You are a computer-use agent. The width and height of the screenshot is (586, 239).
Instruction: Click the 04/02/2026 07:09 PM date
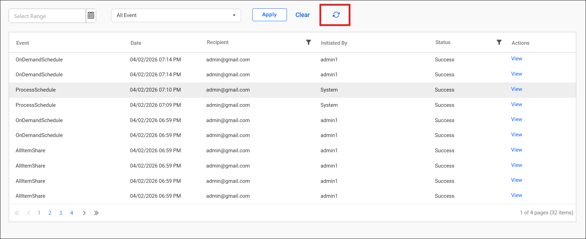[x=155, y=105]
